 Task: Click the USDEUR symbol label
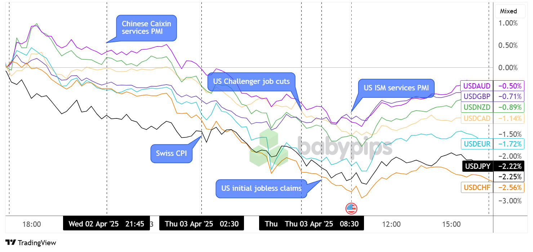pos(477,144)
